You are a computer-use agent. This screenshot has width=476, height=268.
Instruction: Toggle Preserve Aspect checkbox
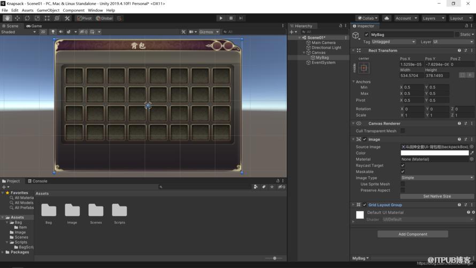(403, 190)
